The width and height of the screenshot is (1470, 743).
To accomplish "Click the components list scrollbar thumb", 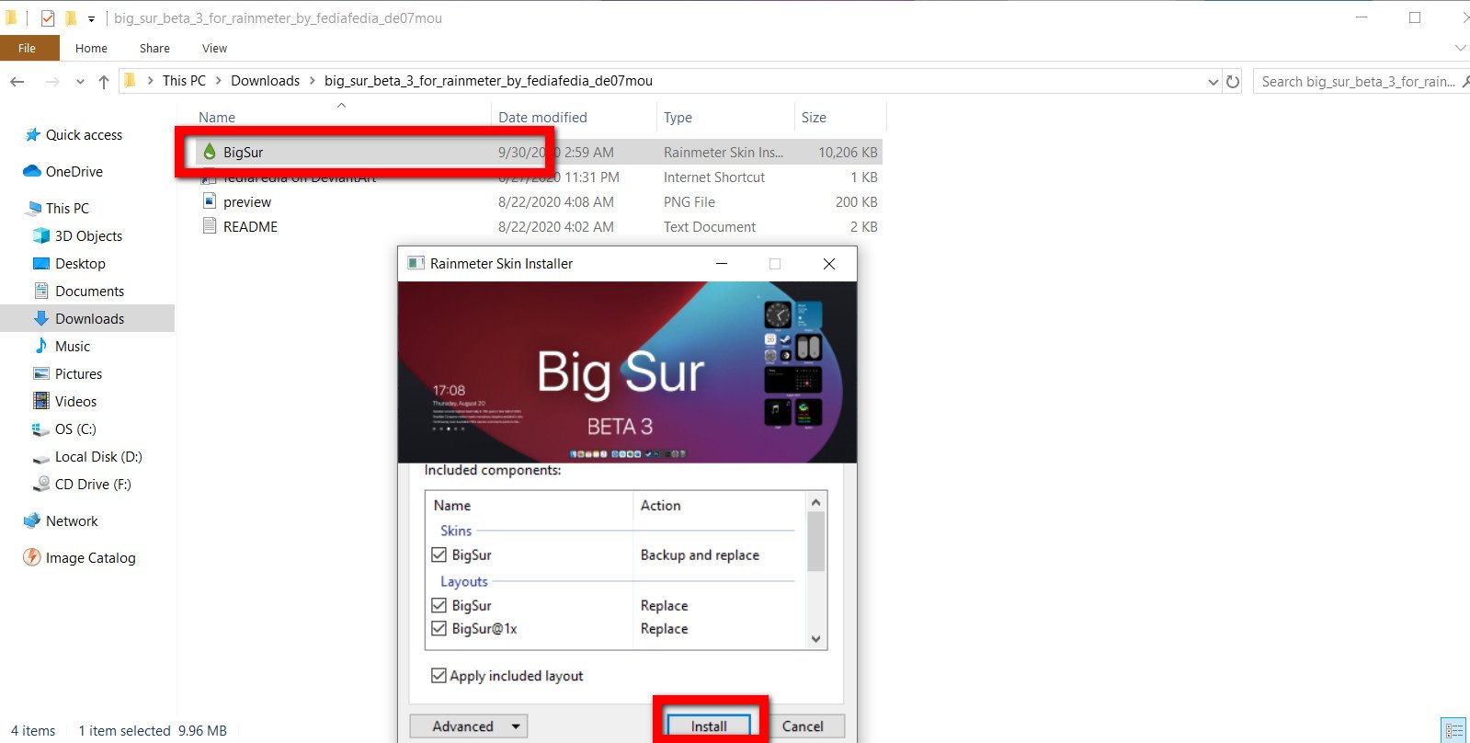I will (815, 542).
